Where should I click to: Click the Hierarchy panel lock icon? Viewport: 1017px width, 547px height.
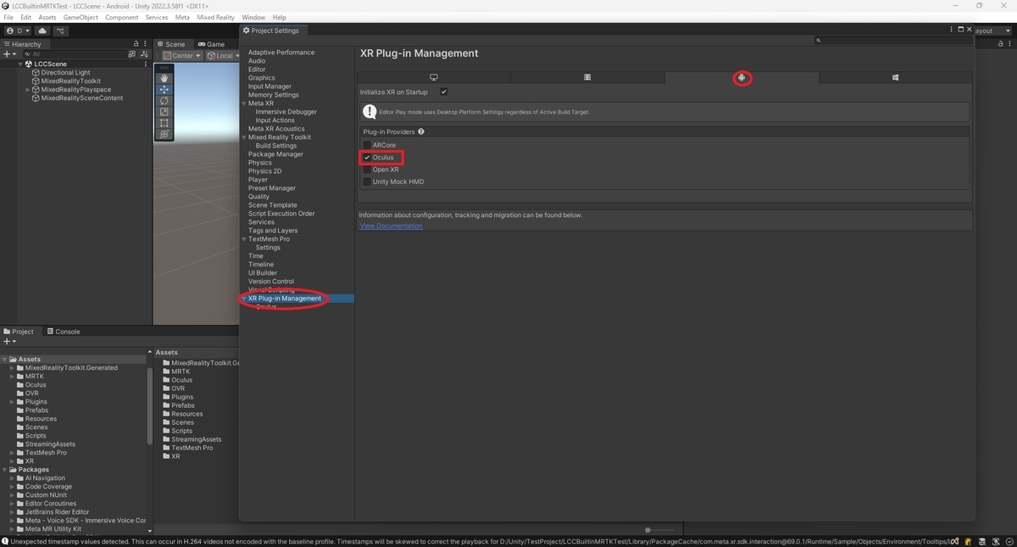click(x=136, y=44)
